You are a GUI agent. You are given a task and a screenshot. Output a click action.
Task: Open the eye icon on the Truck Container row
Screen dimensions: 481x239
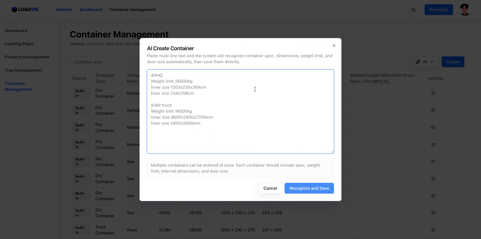[433, 230]
